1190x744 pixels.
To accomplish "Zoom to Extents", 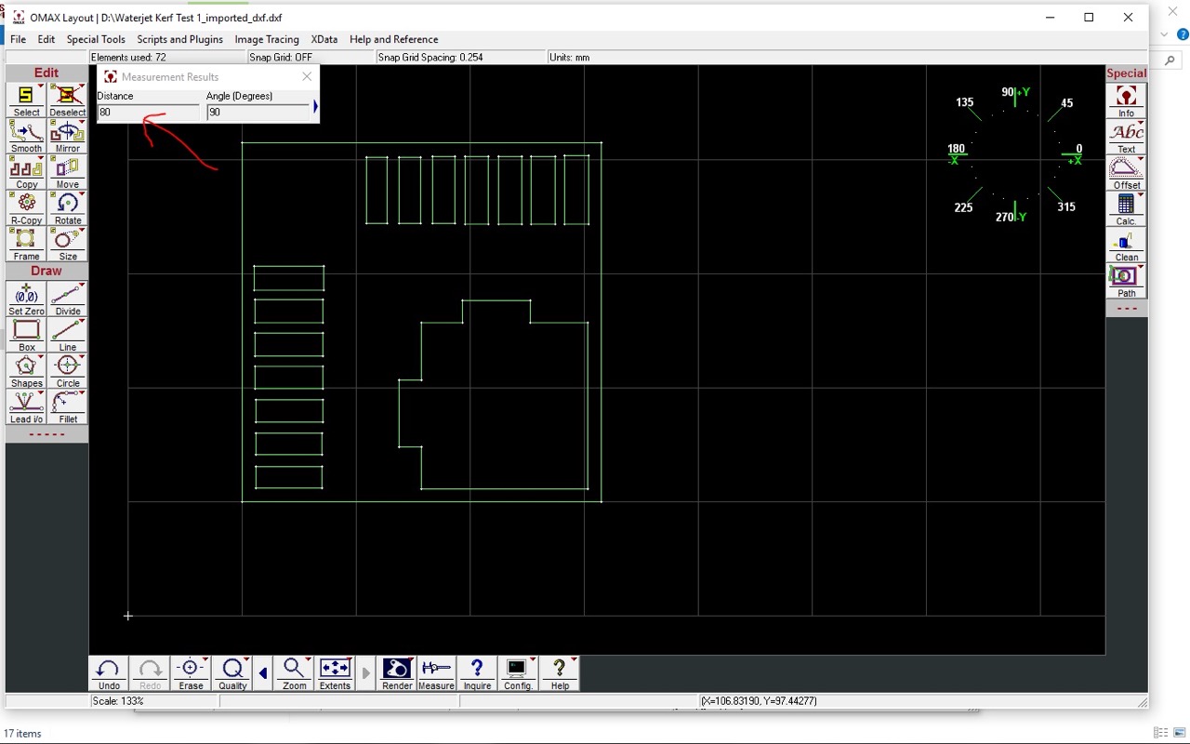I will 335,673.
